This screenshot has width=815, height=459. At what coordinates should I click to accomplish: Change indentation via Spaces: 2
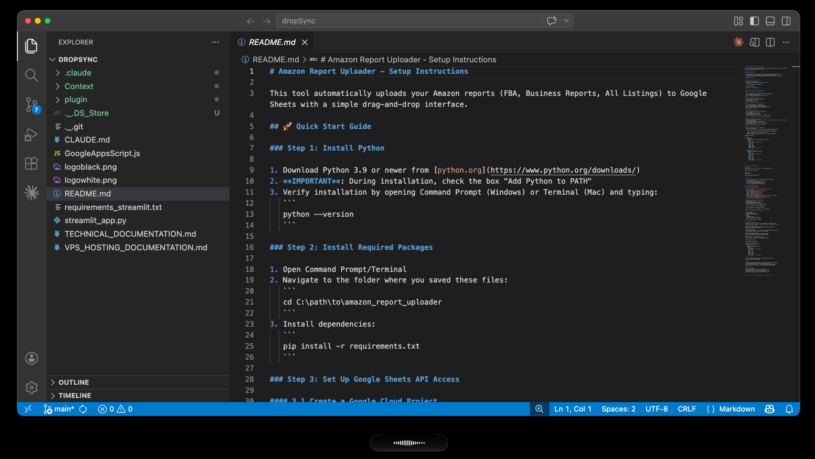(x=618, y=409)
